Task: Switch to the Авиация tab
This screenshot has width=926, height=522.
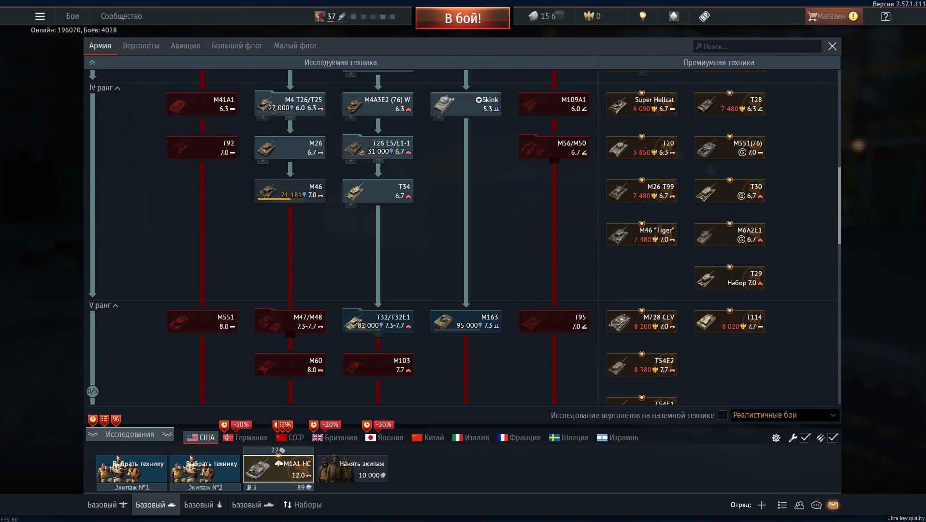Action: click(x=185, y=46)
